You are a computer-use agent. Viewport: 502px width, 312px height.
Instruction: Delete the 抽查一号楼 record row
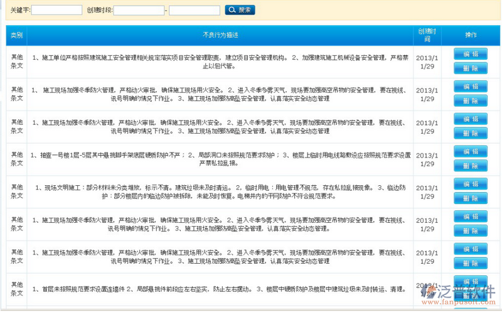[x=470, y=166]
